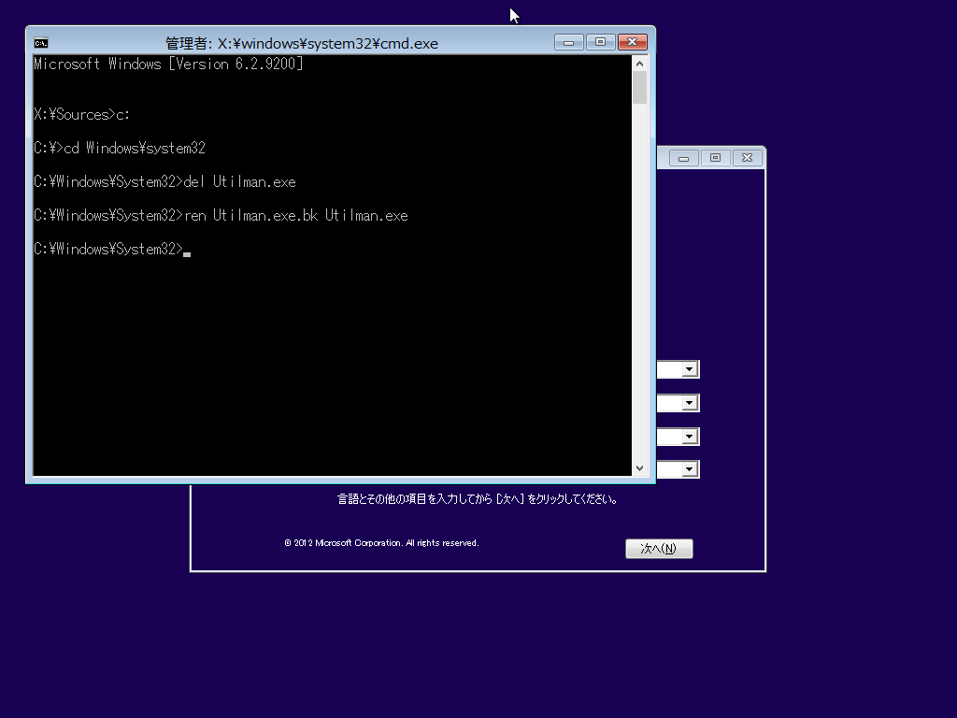Minimize the cmd.exe window
957x718 pixels.
(569, 42)
